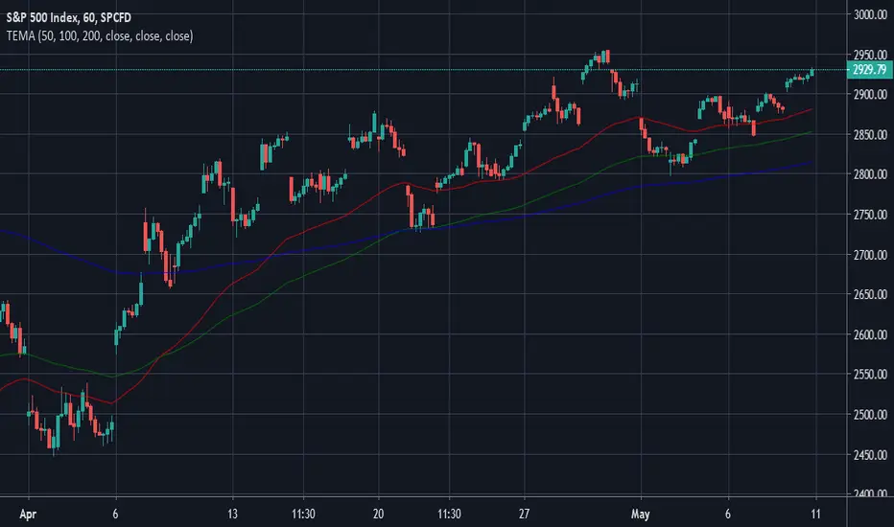Select the 2450.00 price scale label

pos(870,454)
